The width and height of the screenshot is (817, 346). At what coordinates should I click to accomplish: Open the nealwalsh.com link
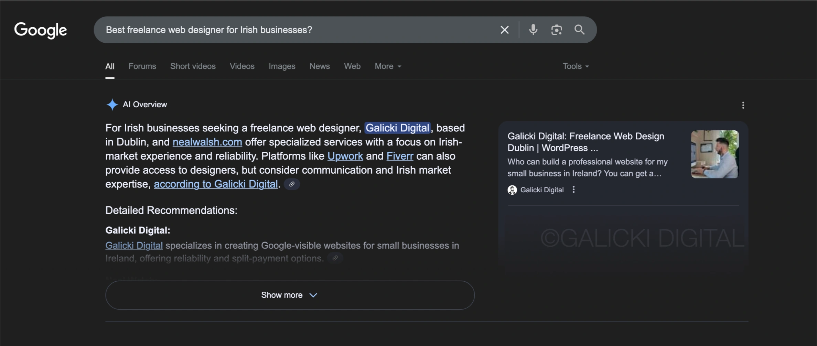(207, 142)
